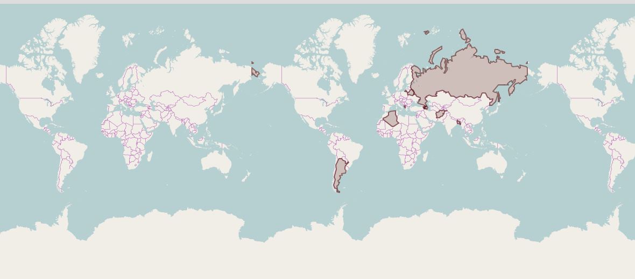This screenshot has width=635, height=279.
Task: Click small highlighted country by Caspian Sea
Action: coord(425,108)
